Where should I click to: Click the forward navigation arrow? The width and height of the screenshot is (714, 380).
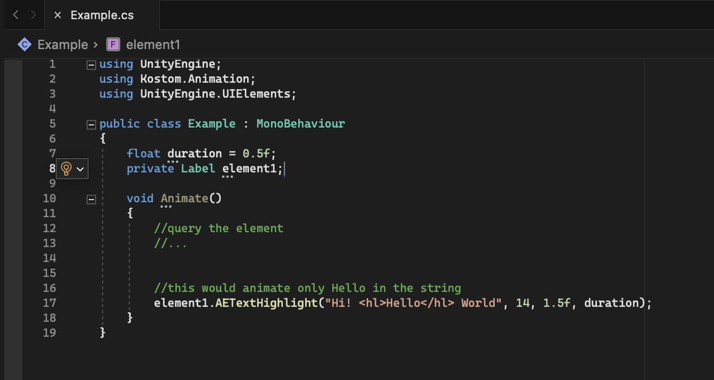tap(33, 15)
